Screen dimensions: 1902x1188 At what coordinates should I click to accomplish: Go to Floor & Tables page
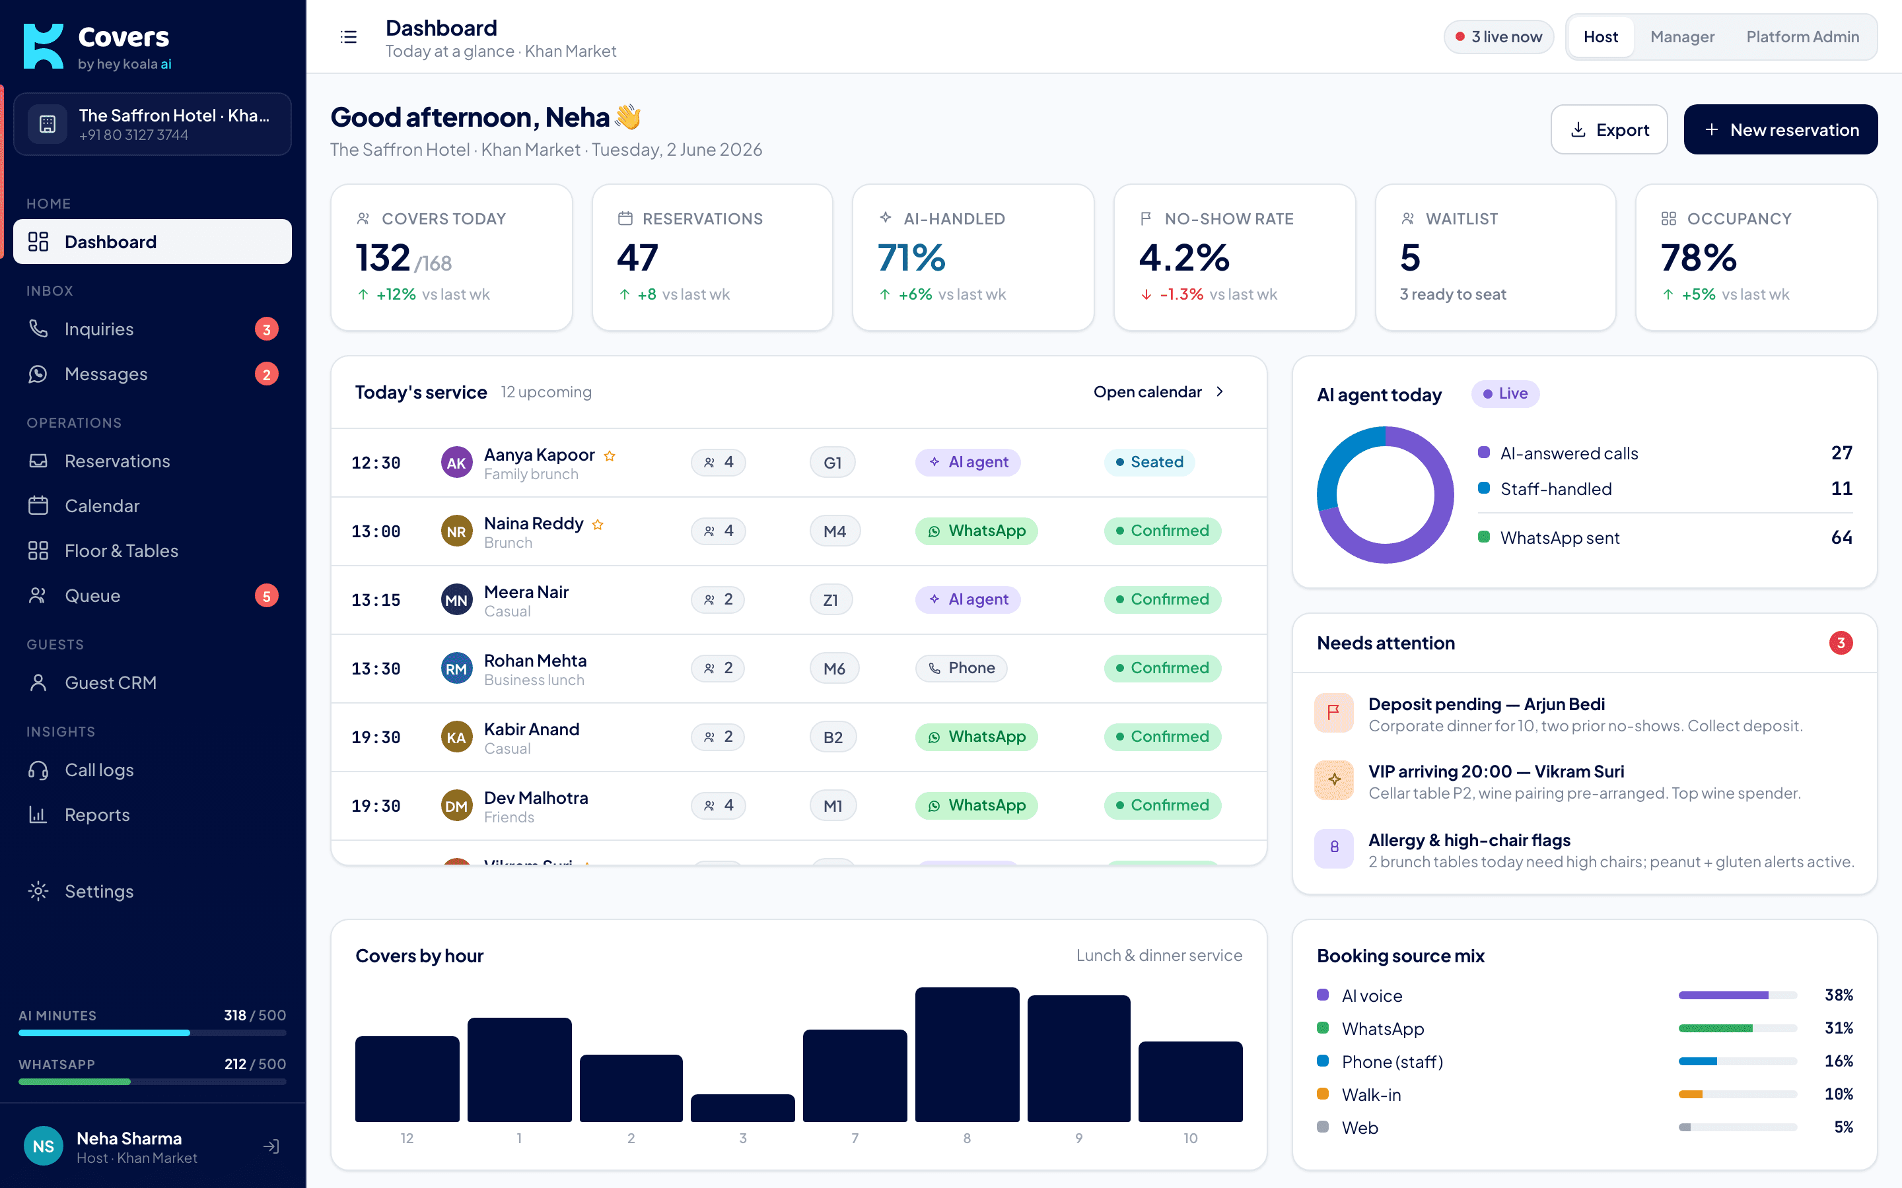(x=153, y=551)
